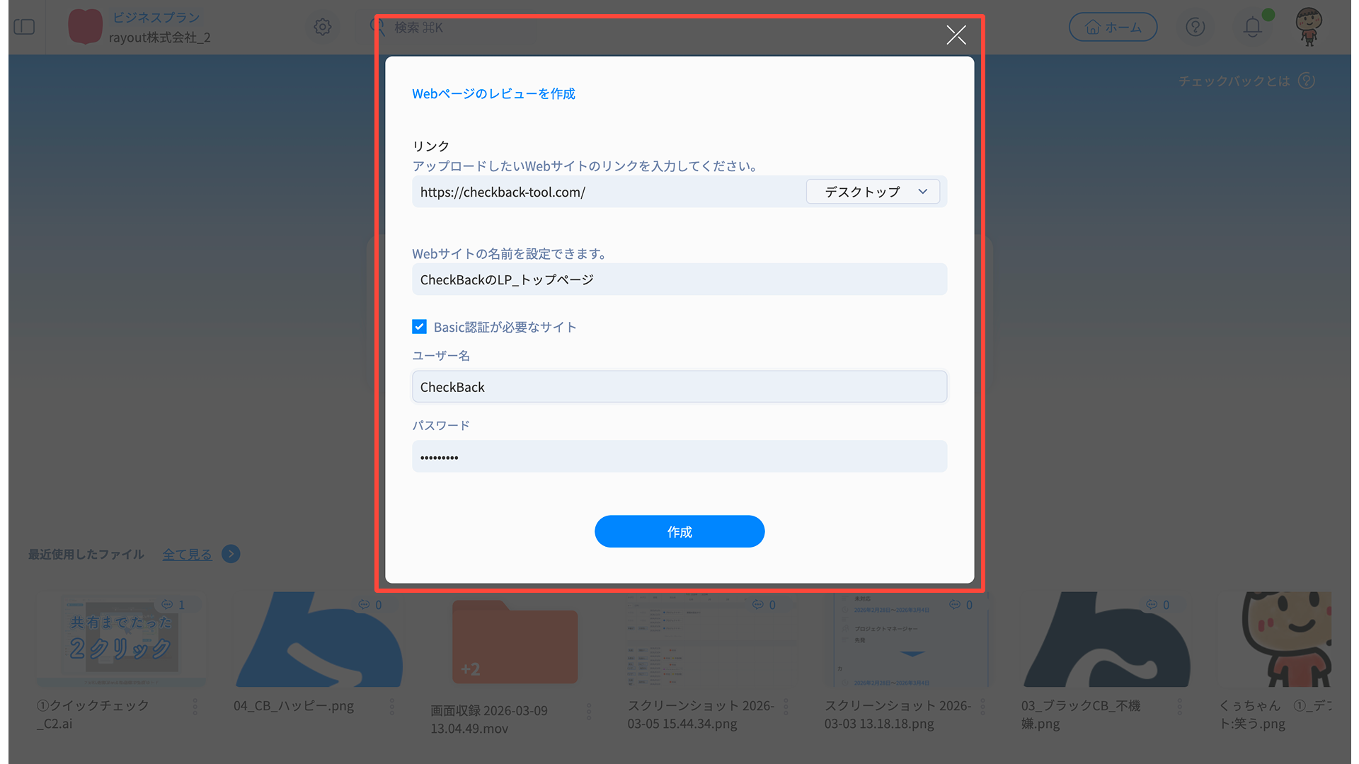The width and height of the screenshot is (1359, 764).
Task: Open options menu for 04_CB_ハッピー.png
Action: click(x=391, y=707)
